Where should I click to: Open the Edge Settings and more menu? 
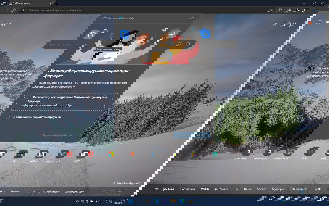[315, 10]
